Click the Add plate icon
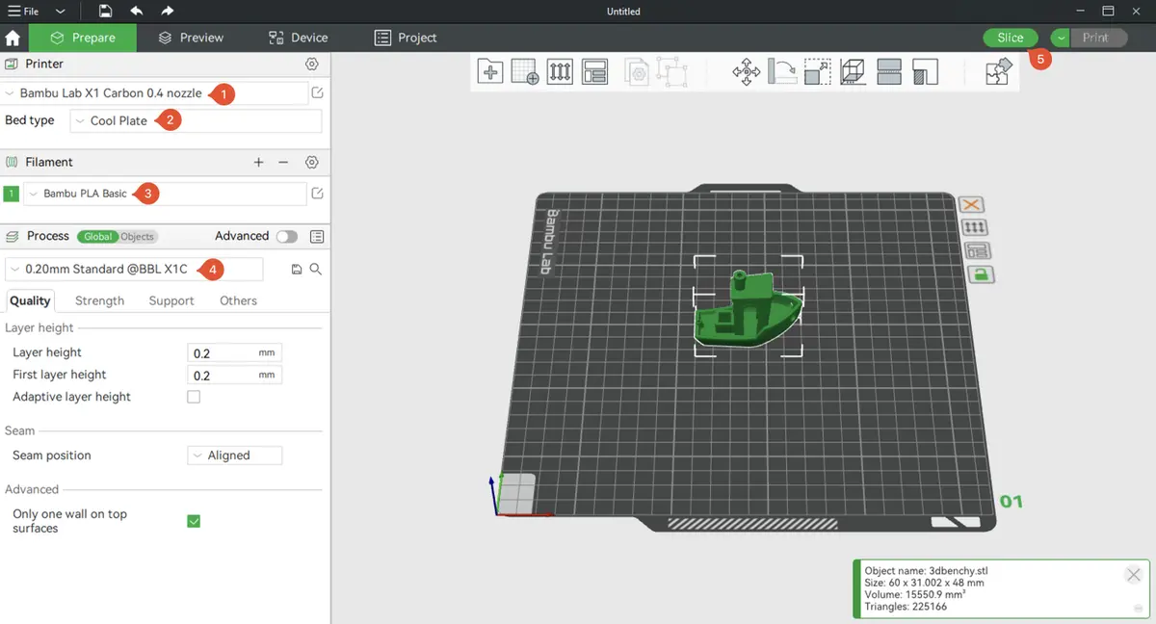 pos(525,72)
